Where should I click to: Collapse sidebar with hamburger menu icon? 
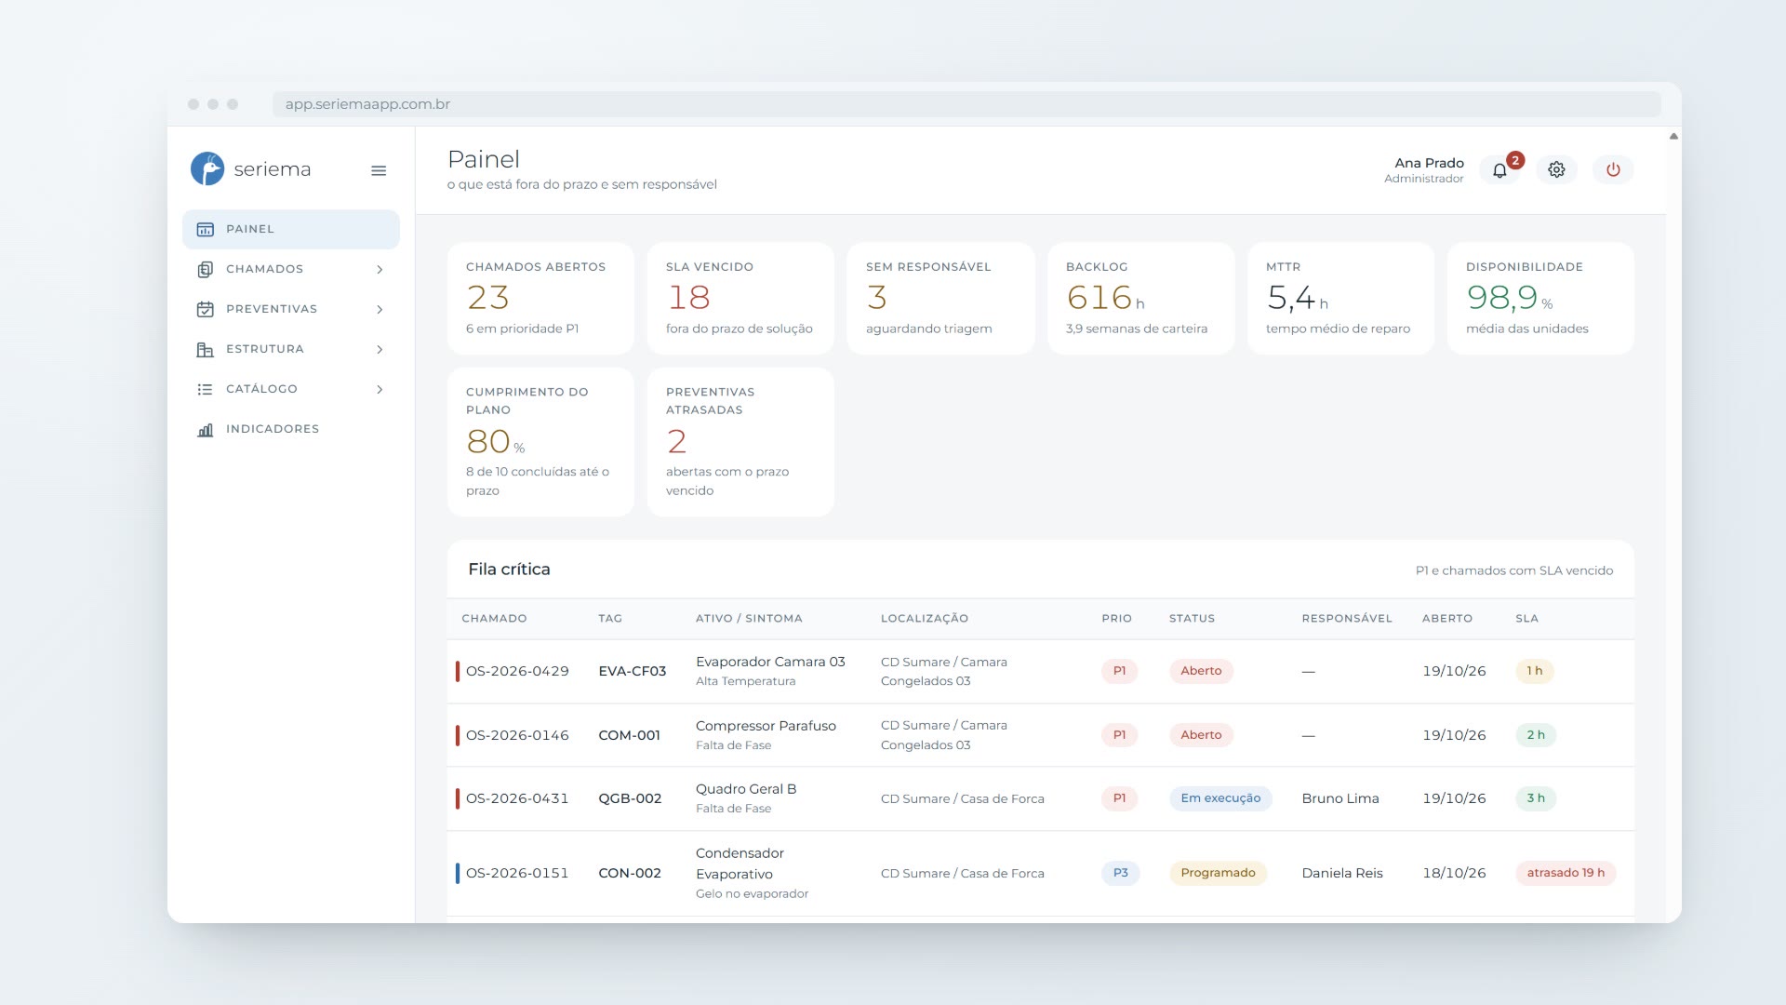click(379, 170)
